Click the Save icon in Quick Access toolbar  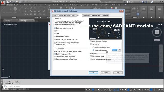pos(14,2)
